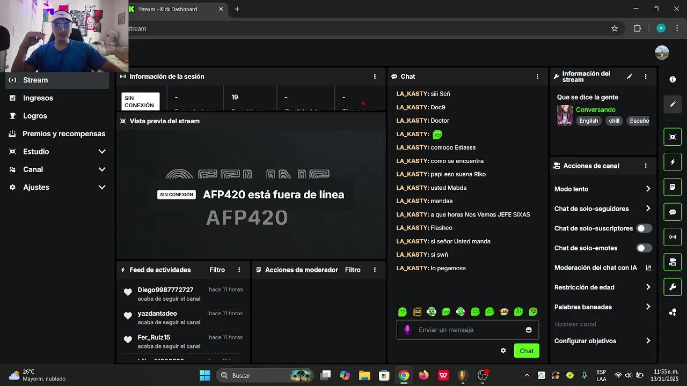Open OBS Studio from taskbar
This screenshot has height=386, width=687.
coord(483,376)
